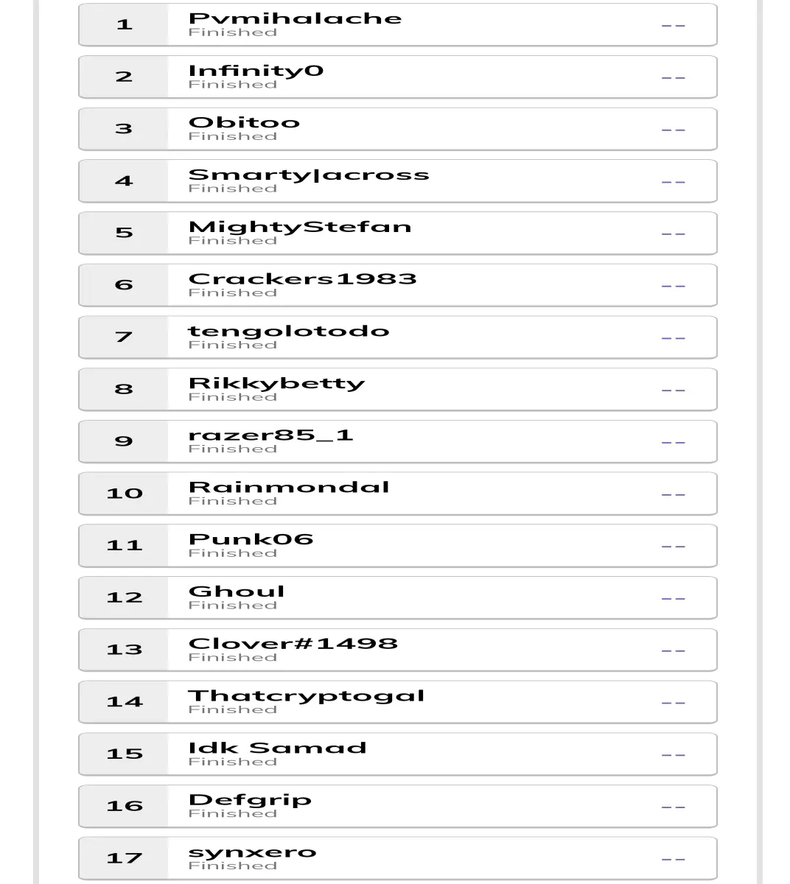Open the Idk Samad leaderboard entry
The height and width of the screenshot is (884, 790).
tap(398, 754)
